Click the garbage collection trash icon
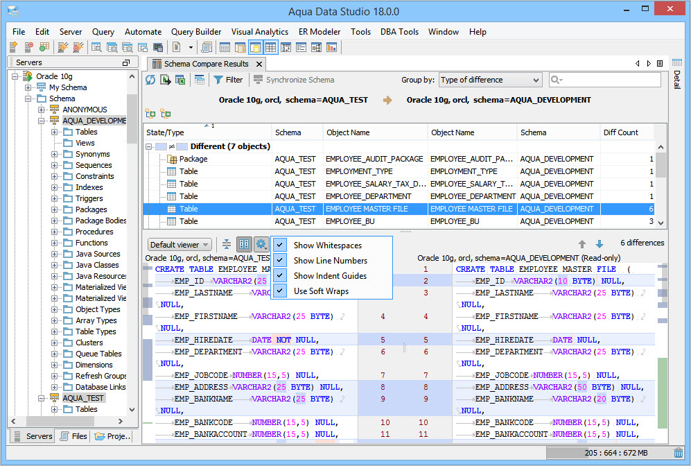 (x=678, y=453)
